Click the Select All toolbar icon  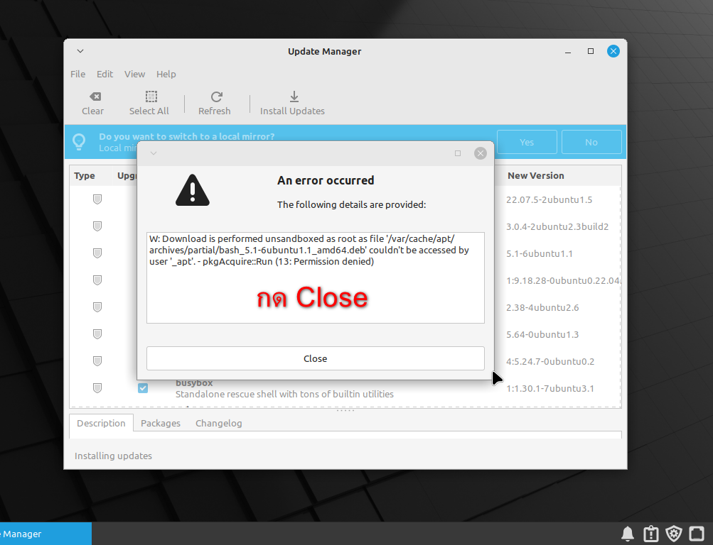point(151,97)
